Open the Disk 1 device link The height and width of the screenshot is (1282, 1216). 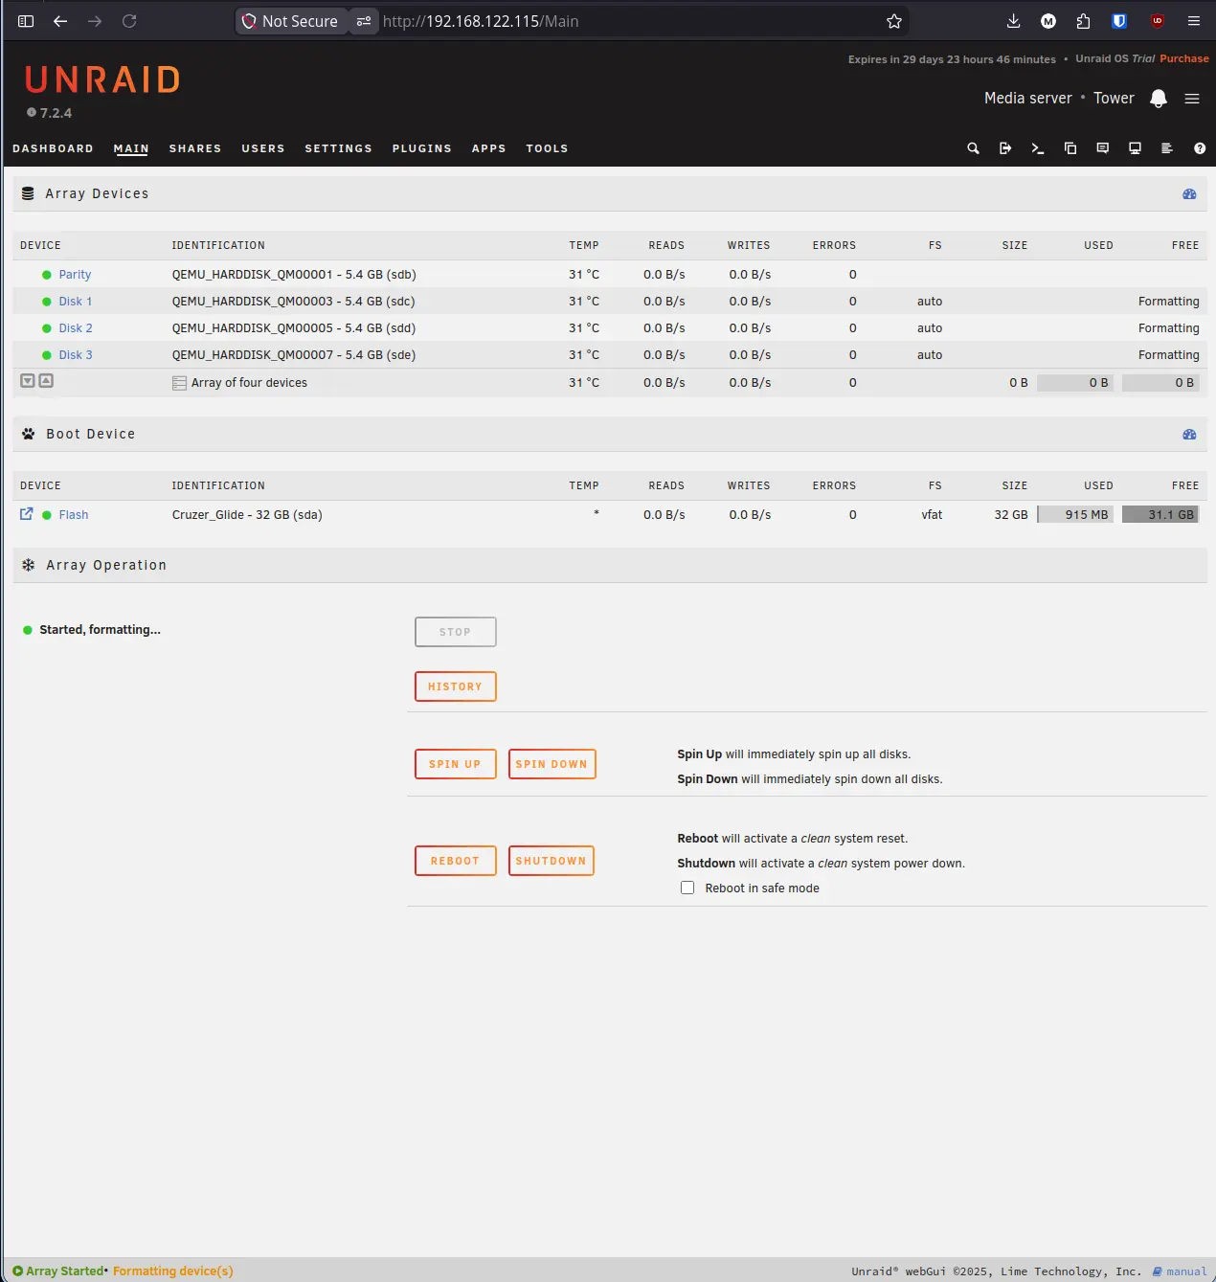pos(76,302)
